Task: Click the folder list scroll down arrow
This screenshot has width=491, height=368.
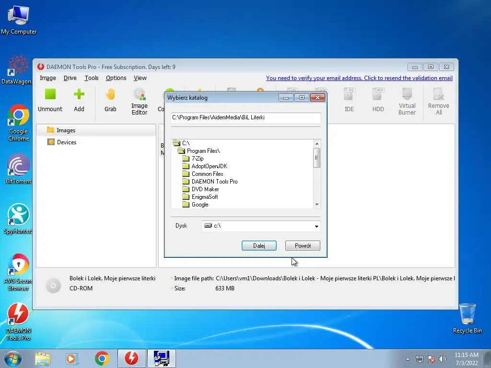Action: 317,204
